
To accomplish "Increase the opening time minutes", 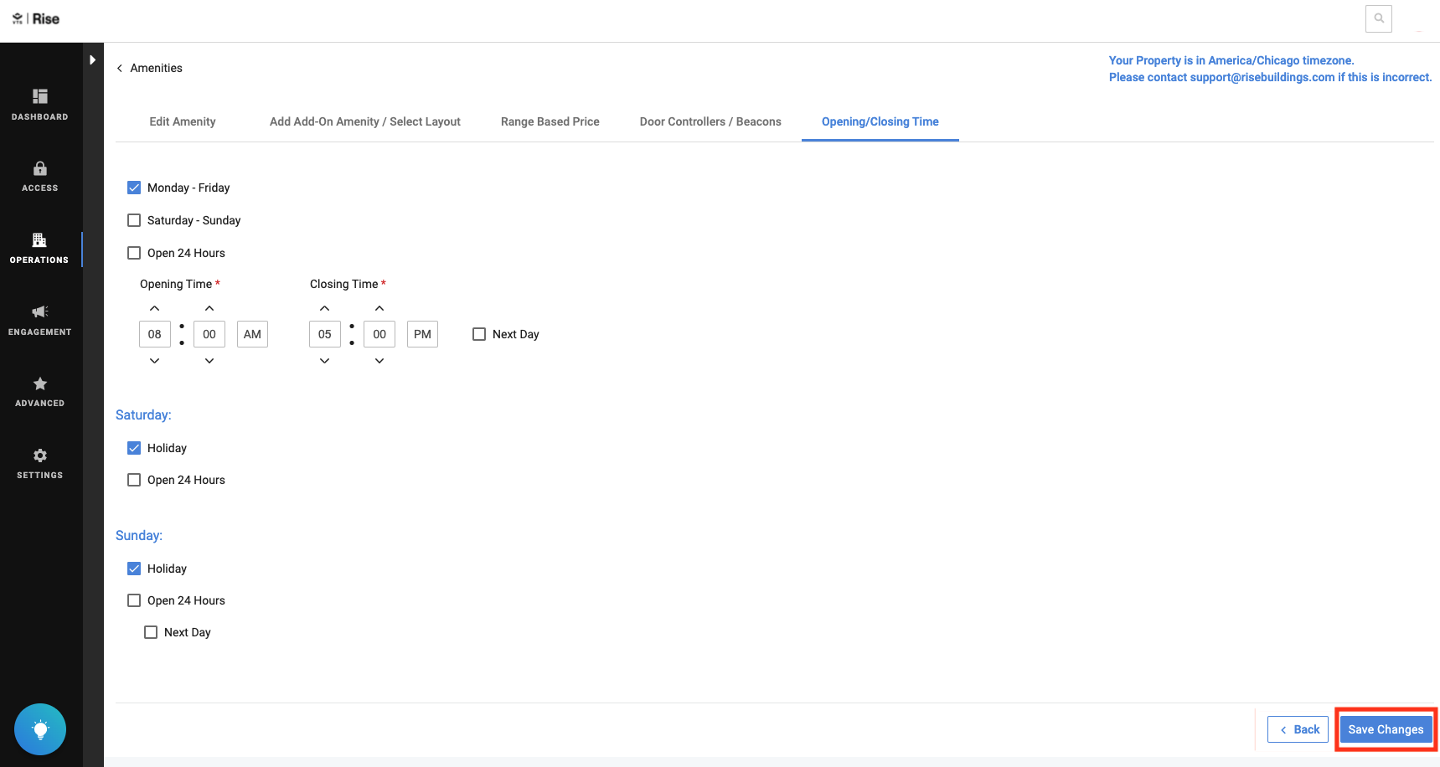I will (209, 308).
